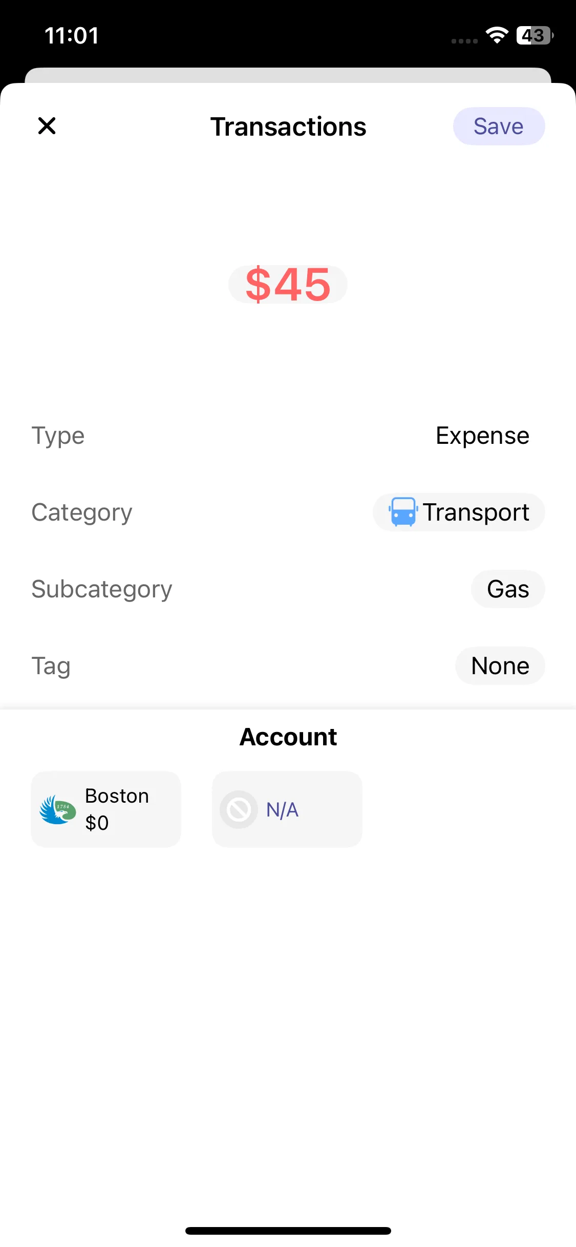Tap the 11:01 clock in status bar
Viewport: 576px width, 1247px height.
[72, 36]
